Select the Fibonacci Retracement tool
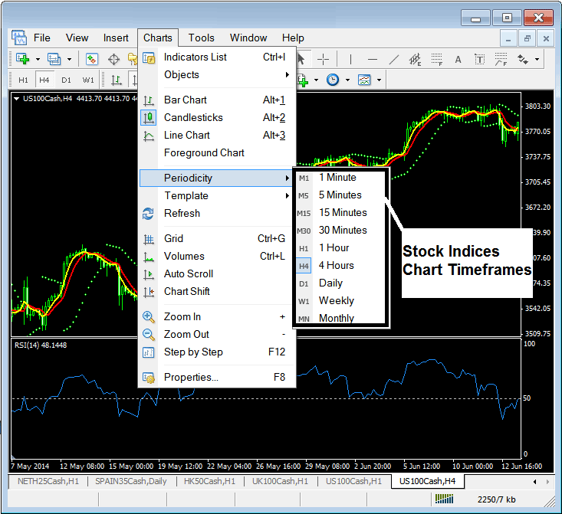 point(436,59)
